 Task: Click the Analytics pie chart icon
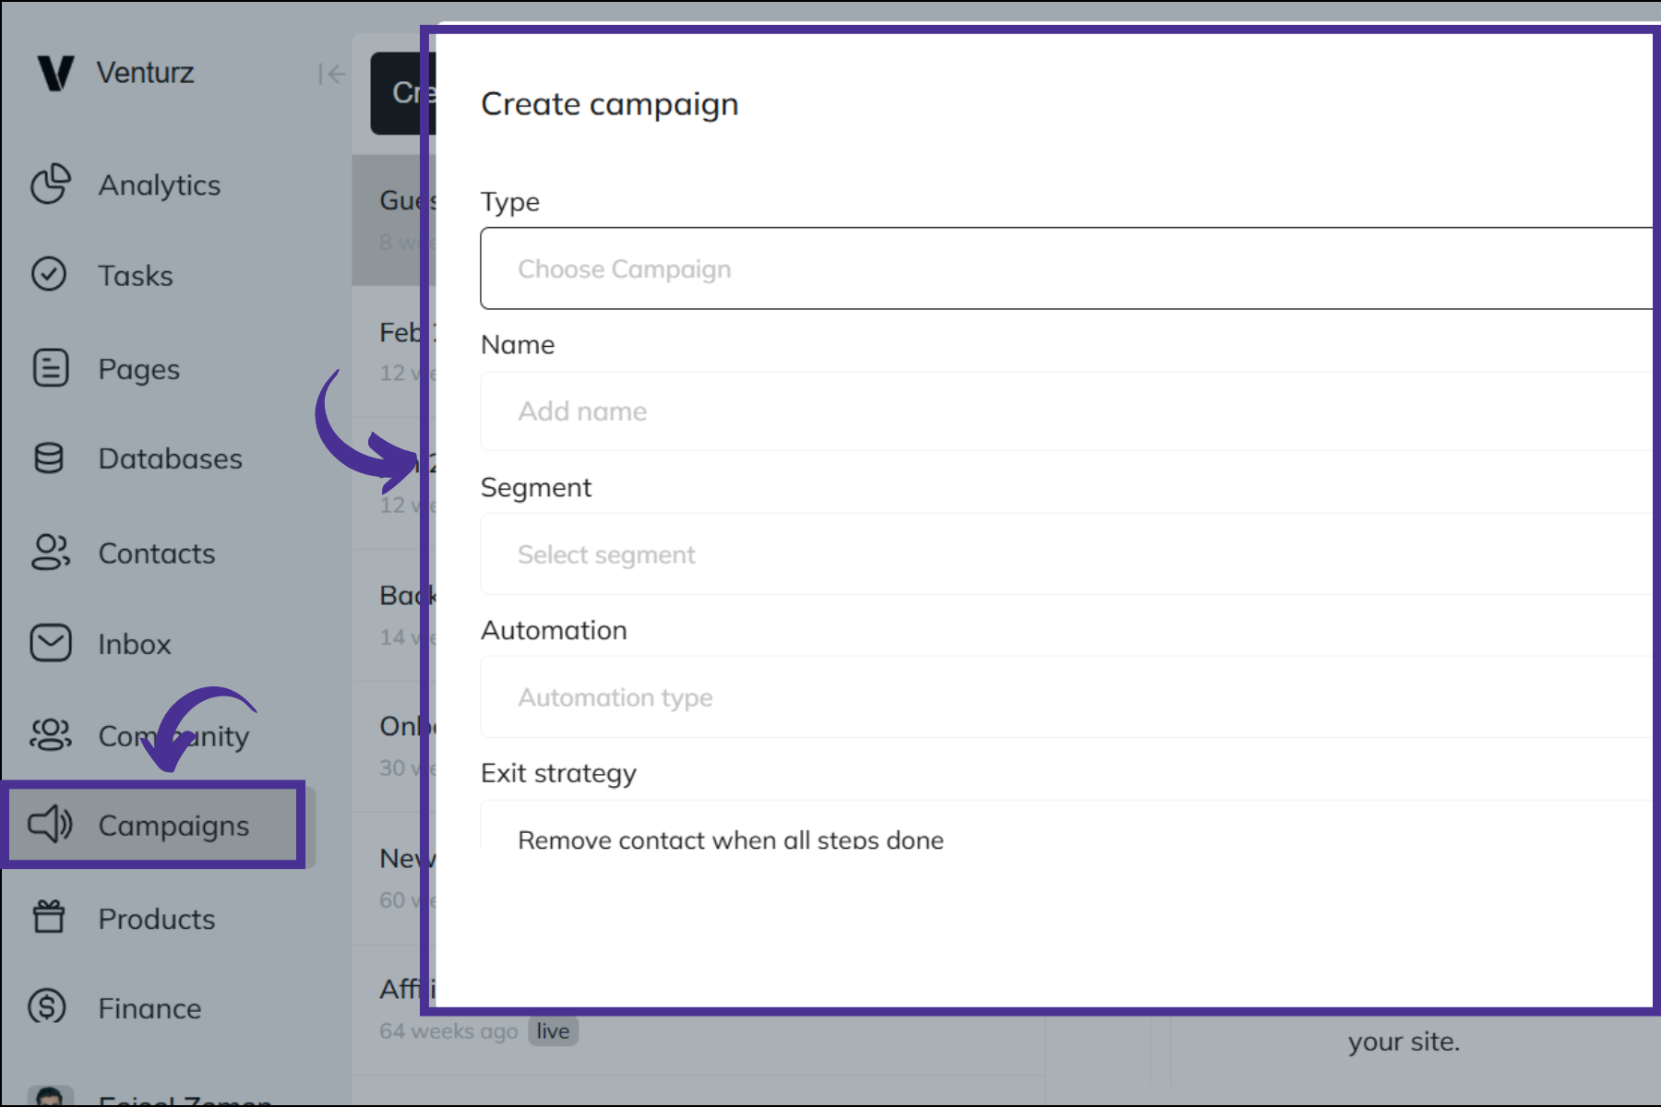(x=50, y=184)
